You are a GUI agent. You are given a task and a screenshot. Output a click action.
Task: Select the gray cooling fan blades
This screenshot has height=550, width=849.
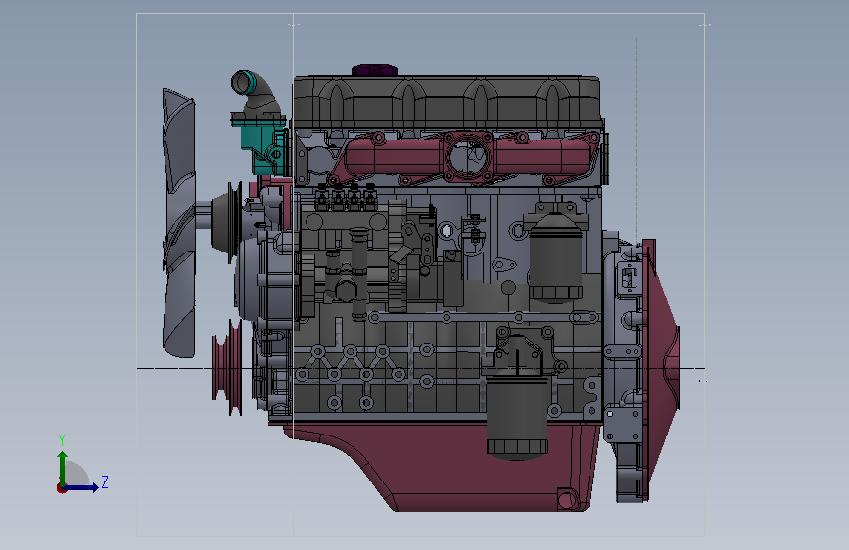point(178,223)
